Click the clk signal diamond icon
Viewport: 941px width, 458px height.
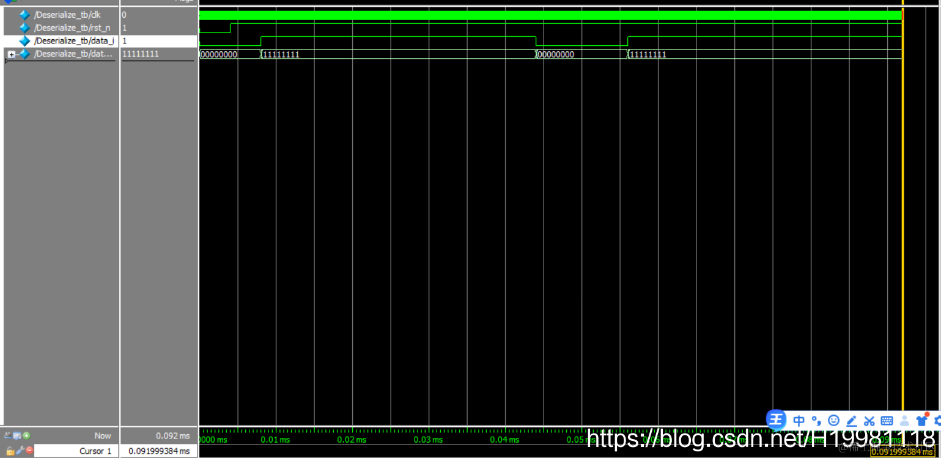click(x=24, y=14)
